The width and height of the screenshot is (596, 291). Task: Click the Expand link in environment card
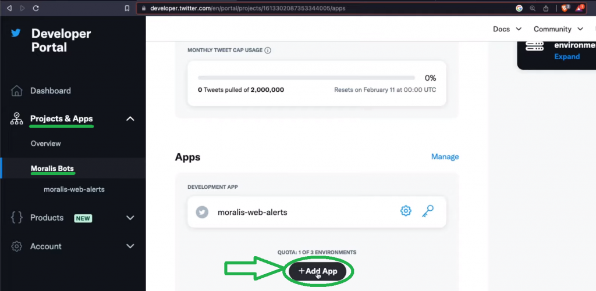[567, 56]
